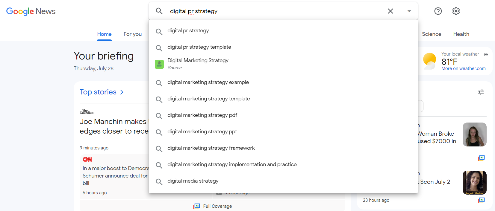This screenshot has width=495, height=211.
Task: Open More on weather.com link
Action: pos(463,68)
